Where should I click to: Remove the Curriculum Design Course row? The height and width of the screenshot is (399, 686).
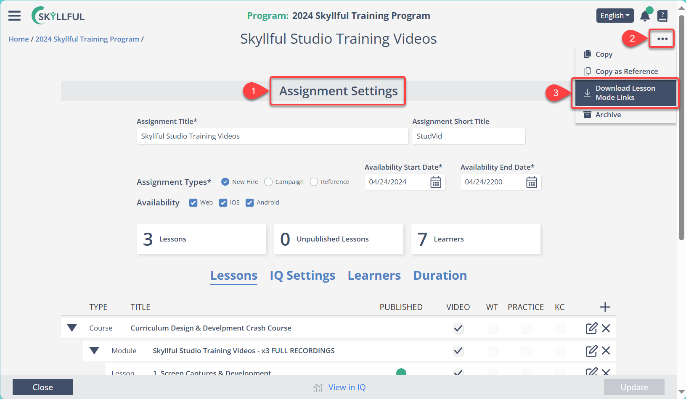coord(606,328)
